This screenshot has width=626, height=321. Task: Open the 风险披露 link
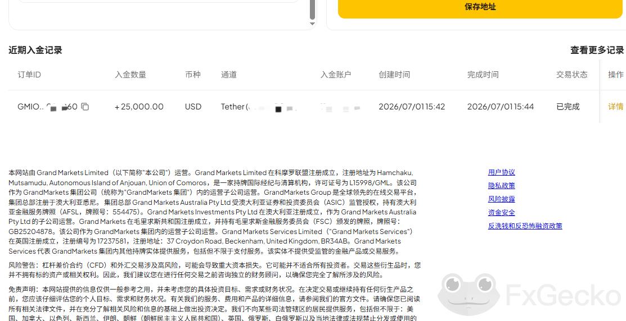(x=502, y=199)
